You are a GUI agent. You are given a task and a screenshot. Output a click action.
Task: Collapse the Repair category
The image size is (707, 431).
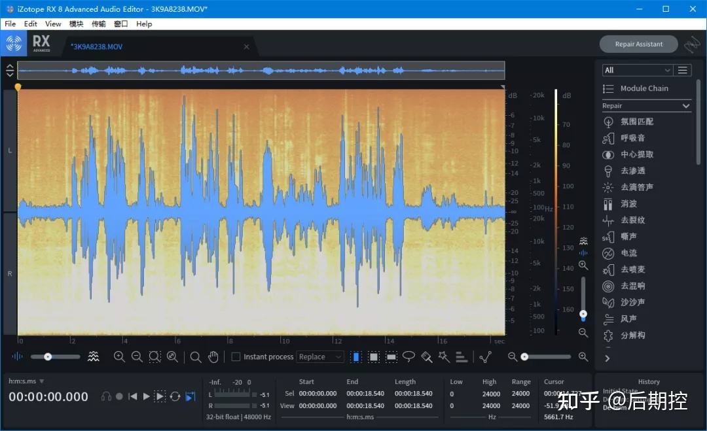[x=686, y=106]
